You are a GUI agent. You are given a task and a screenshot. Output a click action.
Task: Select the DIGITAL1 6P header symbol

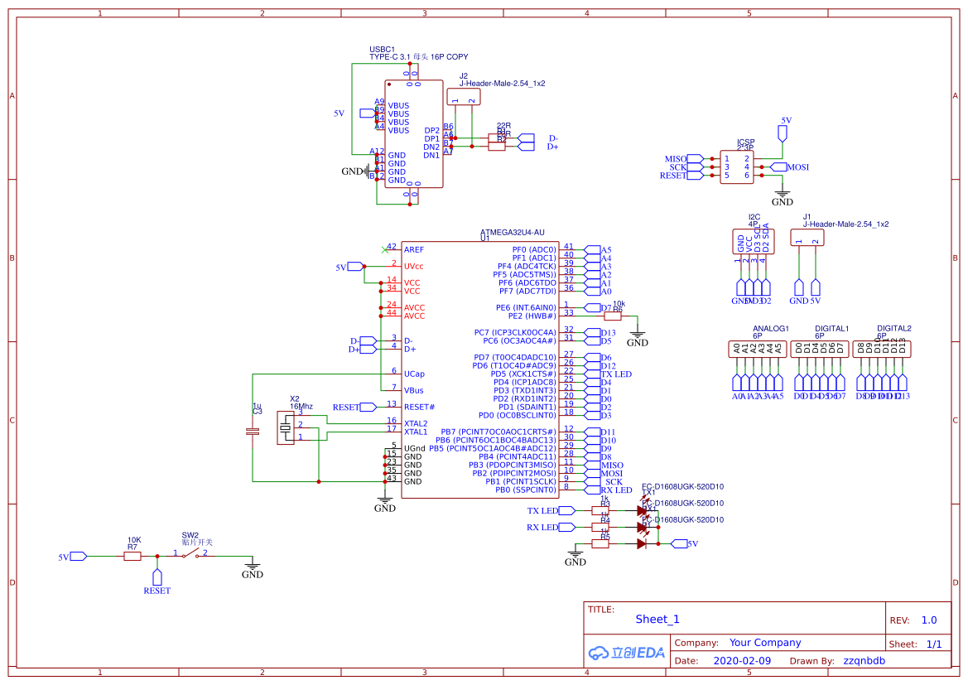(x=819, y=349)
